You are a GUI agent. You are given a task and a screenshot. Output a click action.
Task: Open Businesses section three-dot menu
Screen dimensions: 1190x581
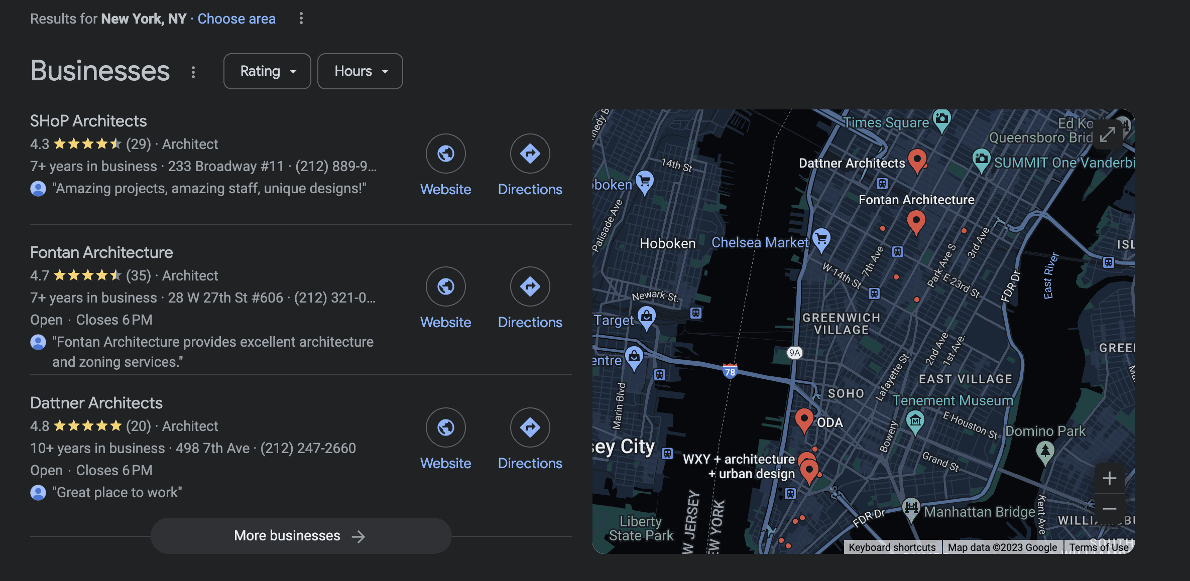[193, 72]
